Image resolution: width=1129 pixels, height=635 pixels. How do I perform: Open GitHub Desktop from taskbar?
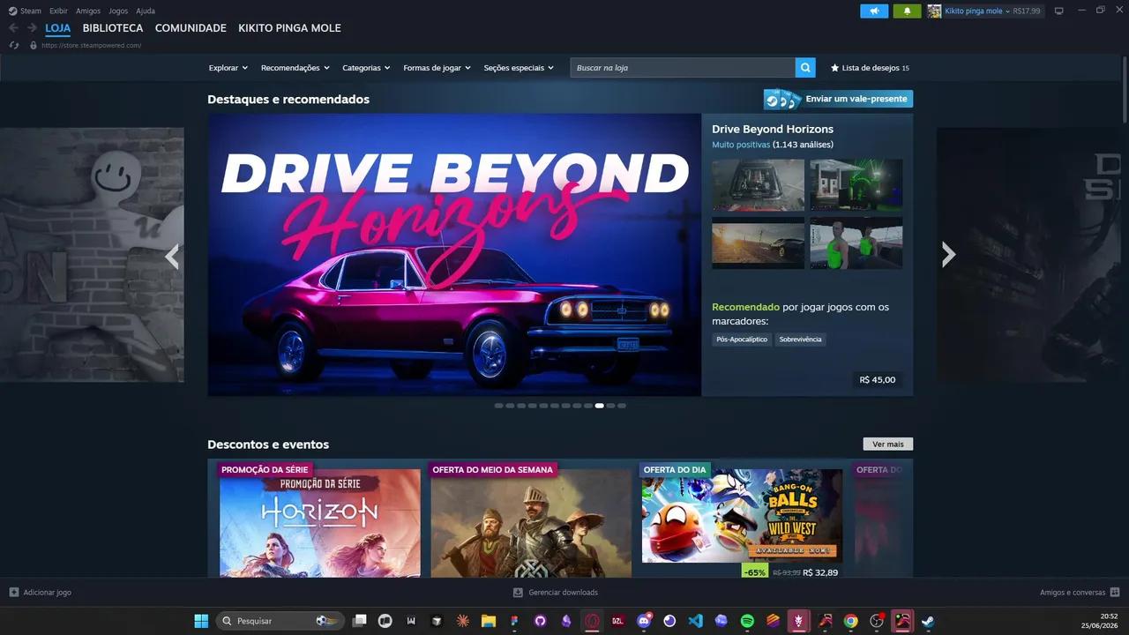(x=540, y=621)
